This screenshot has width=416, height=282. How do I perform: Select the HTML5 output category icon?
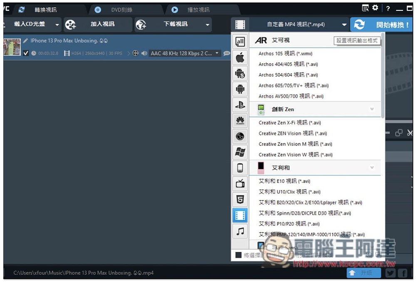click(240, 200)
